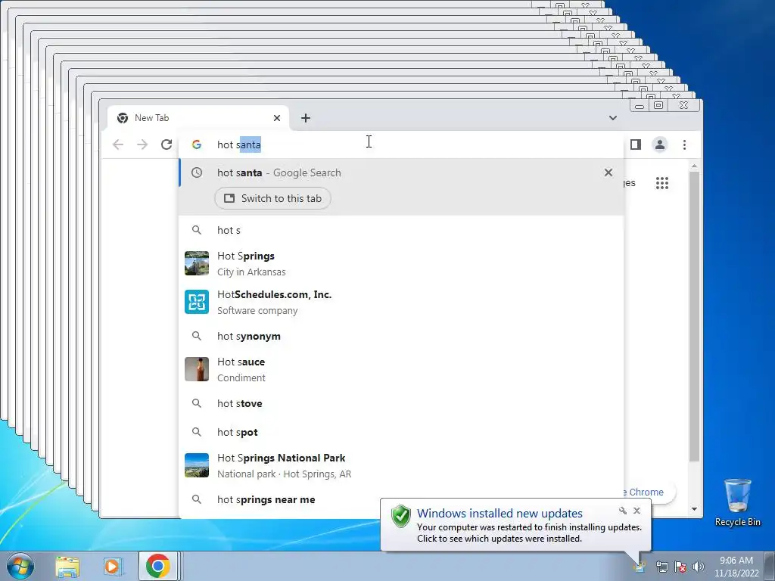Open the Action Center flag icon
The height and width of the screenshot is (581, 775).
(x=680, y=567)
